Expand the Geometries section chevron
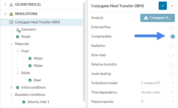Image resolution: width=178 pixels, height=108 pixels. pyautogui.click(x=5, y=5)
